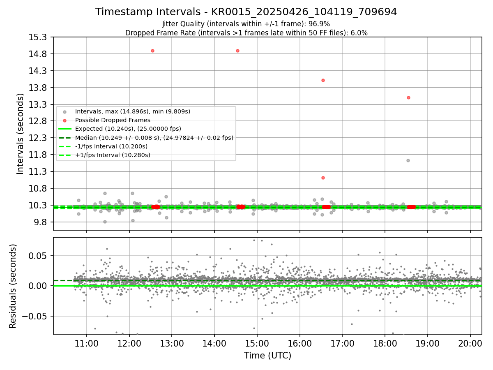Click legend entry '-1/fps Interval (10.200s)'
Image resolution: width=493 pixels, height=370 pixels.
click(111, 146)
